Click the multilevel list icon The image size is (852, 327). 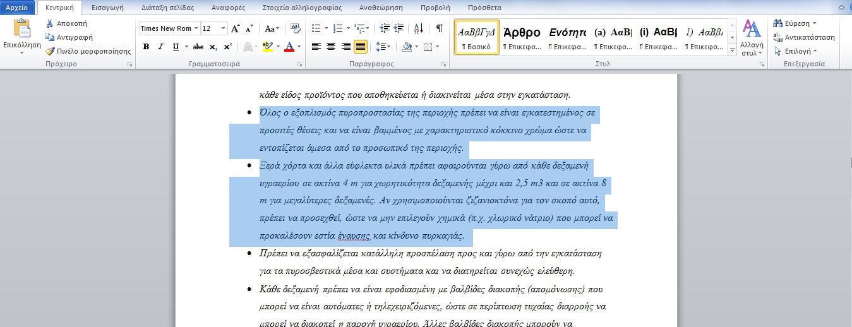(x=359, y=28)
